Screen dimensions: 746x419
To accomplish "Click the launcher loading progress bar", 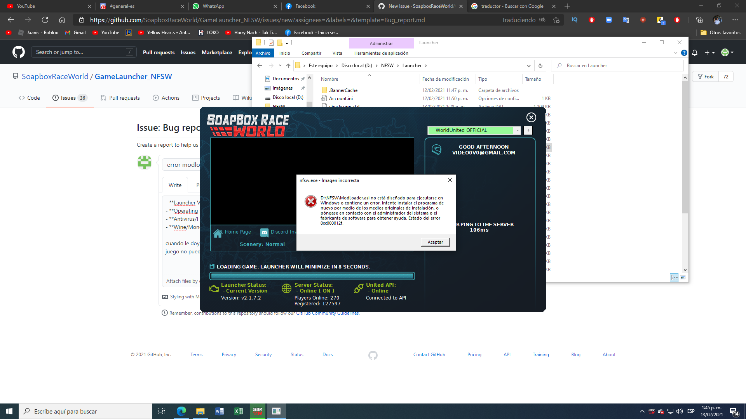I will click(312, 276).
